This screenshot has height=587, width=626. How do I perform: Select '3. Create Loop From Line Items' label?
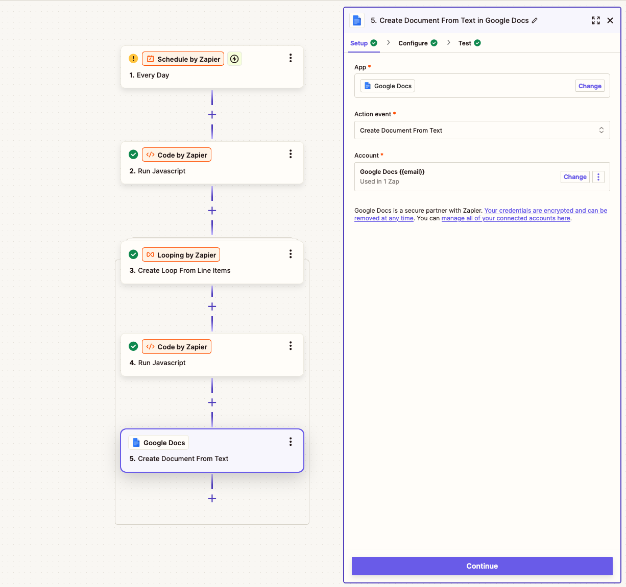tap(180, 270)
